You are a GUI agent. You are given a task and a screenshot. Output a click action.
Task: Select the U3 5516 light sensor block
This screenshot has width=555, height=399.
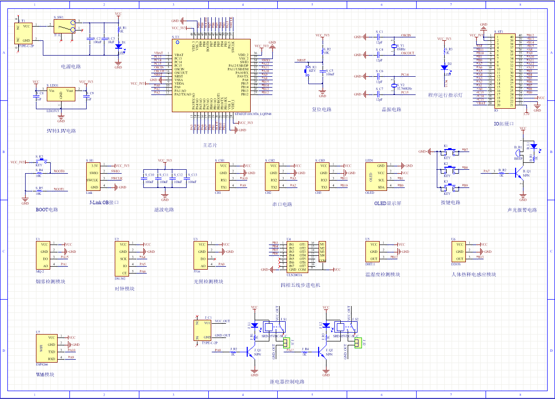click(201, 255)
